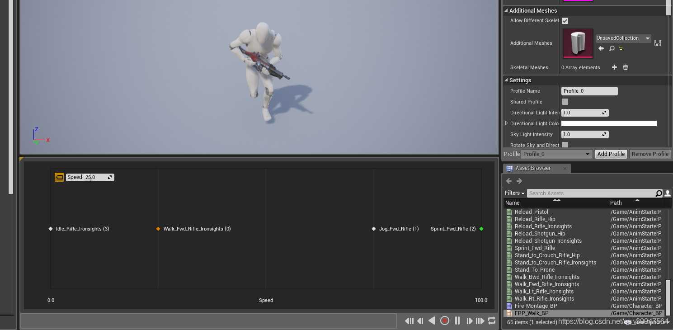The height and width of the screenshot is (330, 673).
Task: Click the Sky Light Intensity value slider
Action: point(585,134)
